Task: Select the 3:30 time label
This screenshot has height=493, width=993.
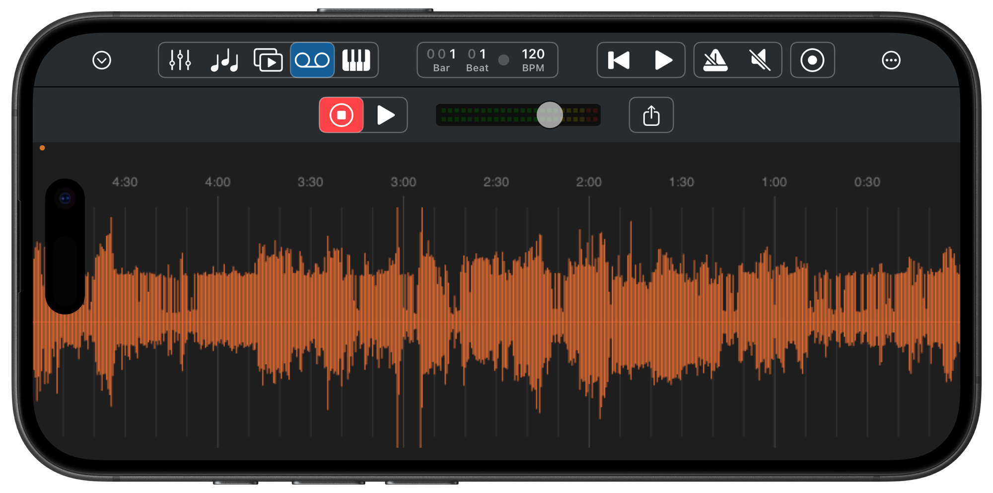Action: pos(310,182)
